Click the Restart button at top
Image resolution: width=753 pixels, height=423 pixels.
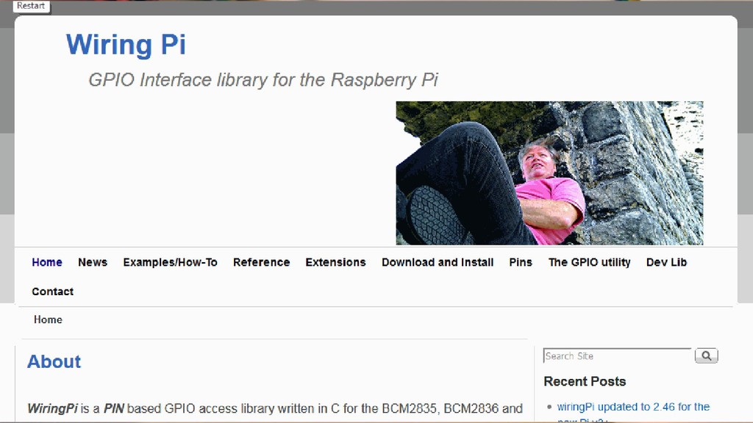point(31,6)
